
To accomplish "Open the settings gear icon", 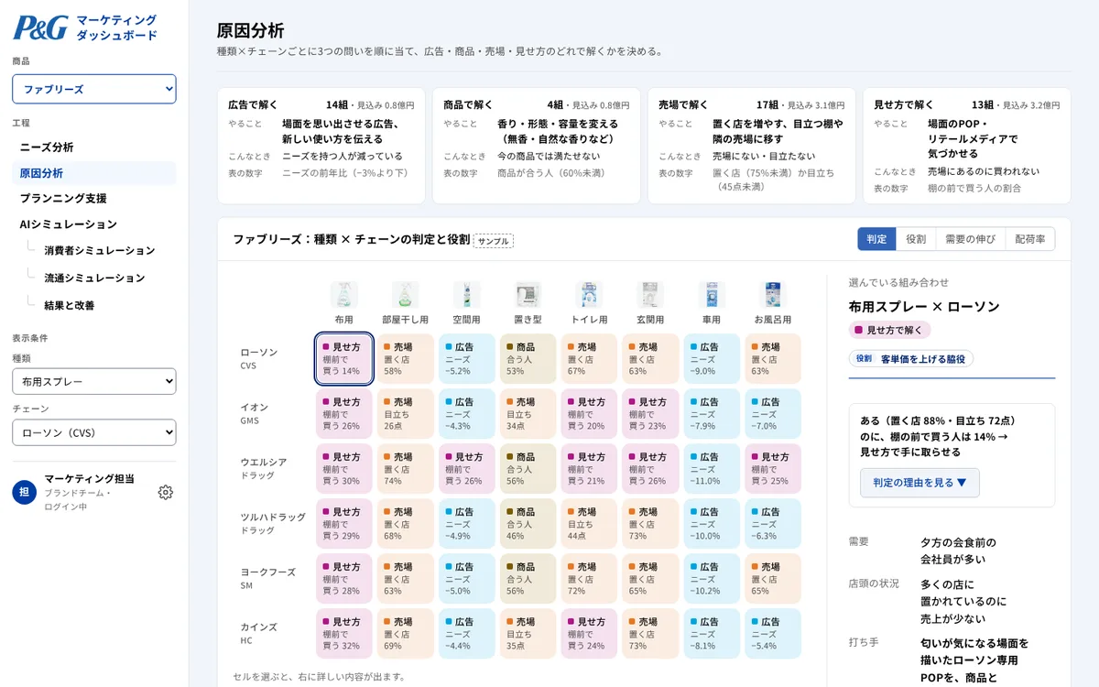I will tap(165, 492).
